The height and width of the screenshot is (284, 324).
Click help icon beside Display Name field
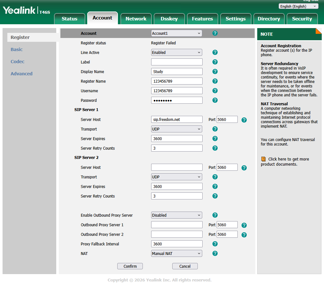(x=215, y=71)
